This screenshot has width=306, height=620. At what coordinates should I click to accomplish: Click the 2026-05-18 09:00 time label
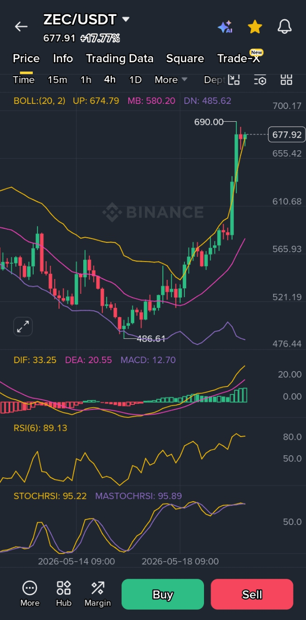tap(180, 561)
